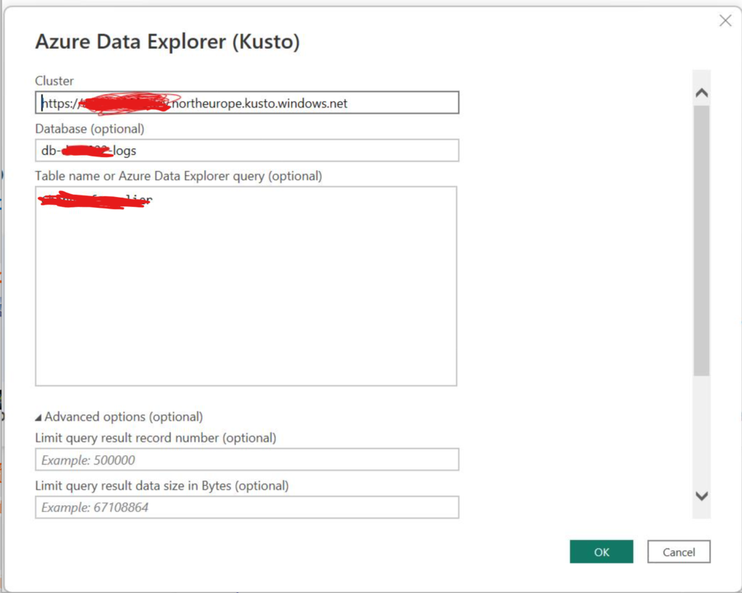Click the Limit query result record number label
This screenshot has height=593, width=742.
[x=156, y=438]
